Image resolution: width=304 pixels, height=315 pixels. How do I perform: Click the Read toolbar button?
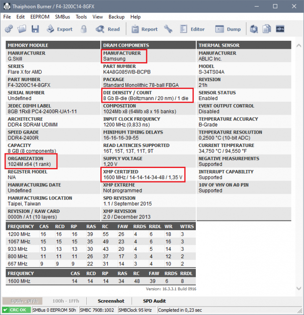[108, 29]
